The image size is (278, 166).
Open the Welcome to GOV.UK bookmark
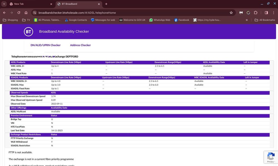pyautogui.click(x=132, y=20)
